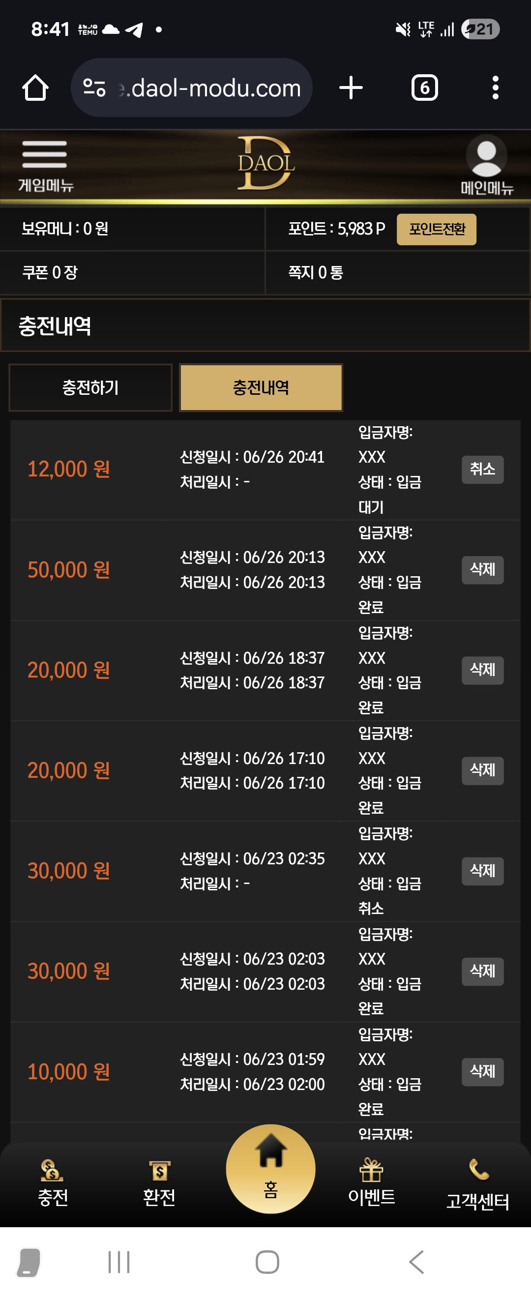The width and height of the screenshot is (531, 1298).
Task: Tap the site settings icon in address bar
Action: point(94,88)
